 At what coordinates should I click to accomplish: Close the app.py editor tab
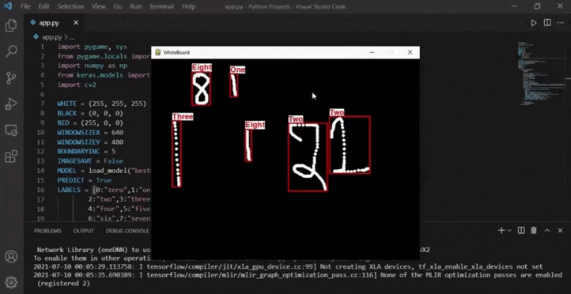point(76,23)
